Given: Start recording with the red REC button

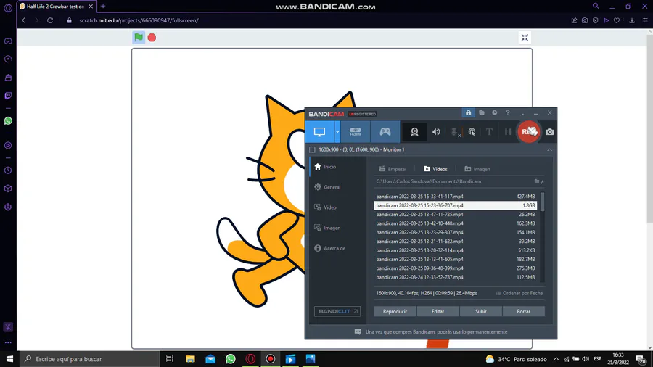Looking at the screenshot, I should coord(528,132).
